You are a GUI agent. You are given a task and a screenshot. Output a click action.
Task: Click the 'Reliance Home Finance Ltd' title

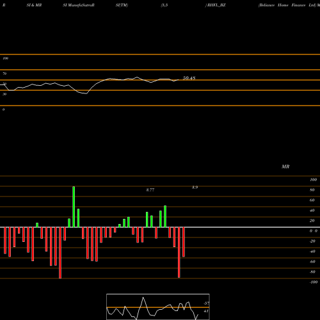point(287,5)
